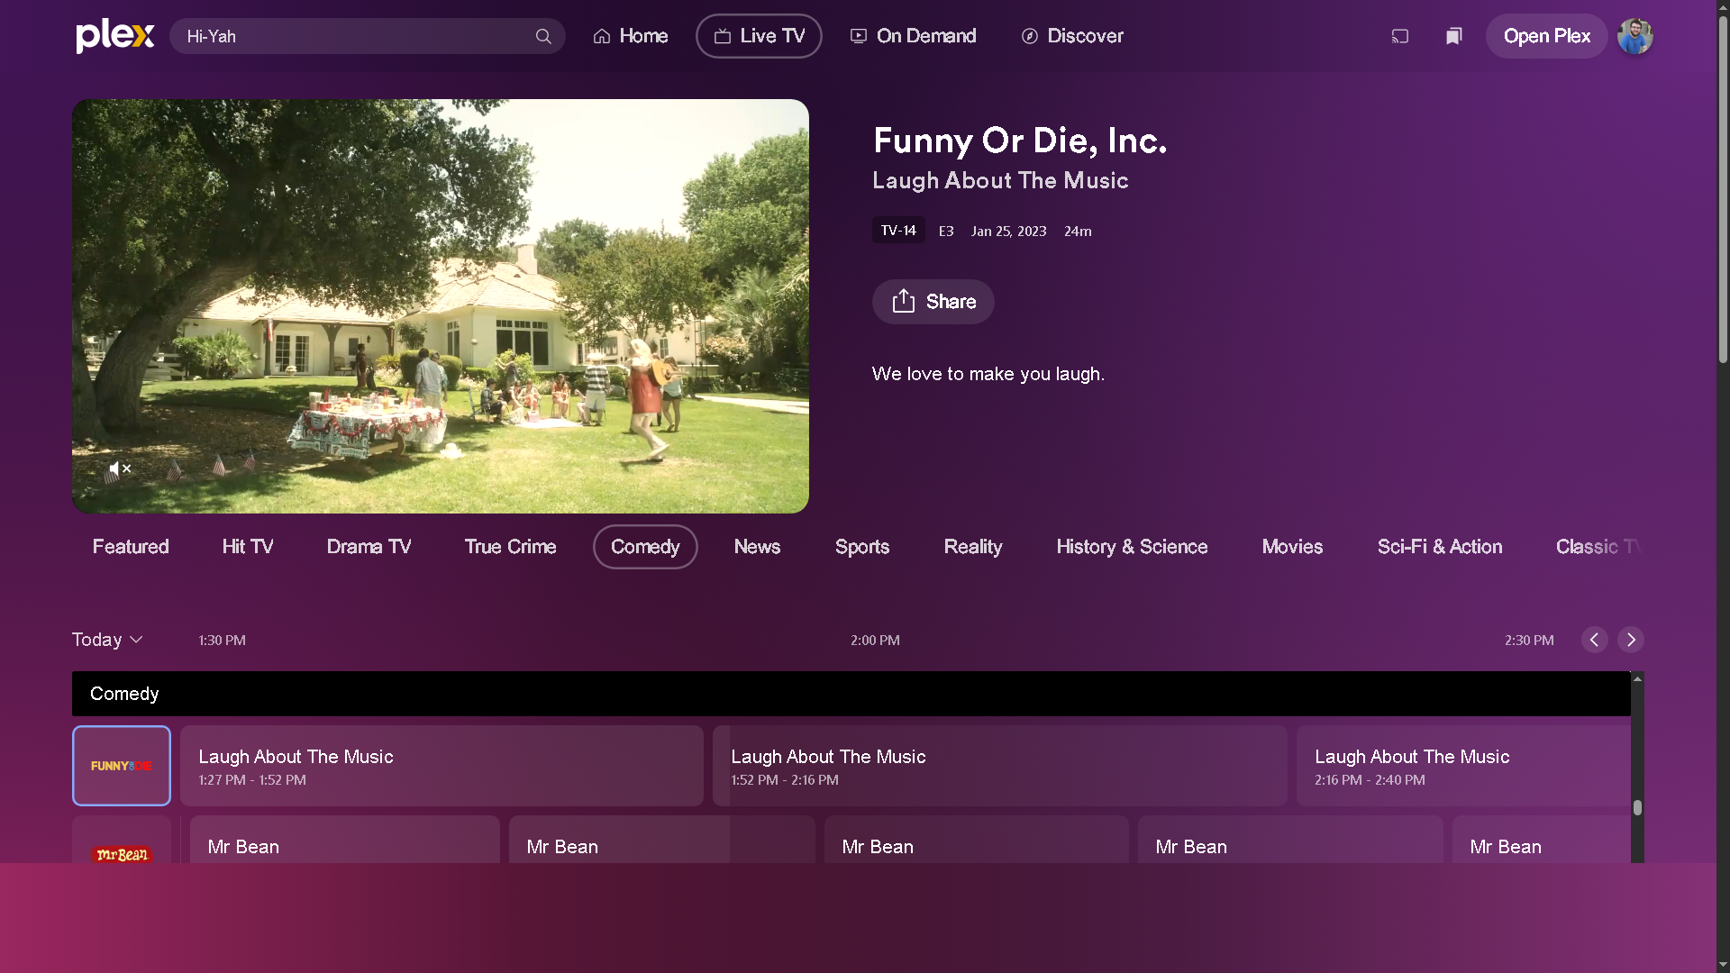Screen dimensions: 1730x973
Task: Click the guide scrollbar up arrow
Action: coord(1637,678)
